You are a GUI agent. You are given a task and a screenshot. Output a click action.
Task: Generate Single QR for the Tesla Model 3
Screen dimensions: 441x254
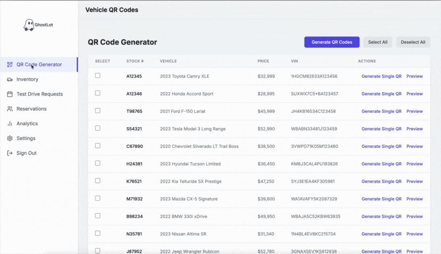click(x=381, y=129)
